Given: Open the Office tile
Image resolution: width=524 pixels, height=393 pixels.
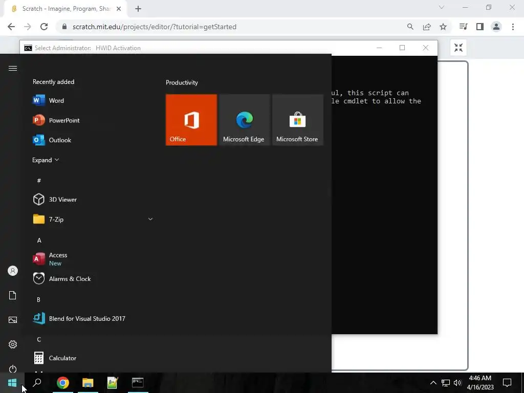Looking at the screenshot, I should pos(191,120).
